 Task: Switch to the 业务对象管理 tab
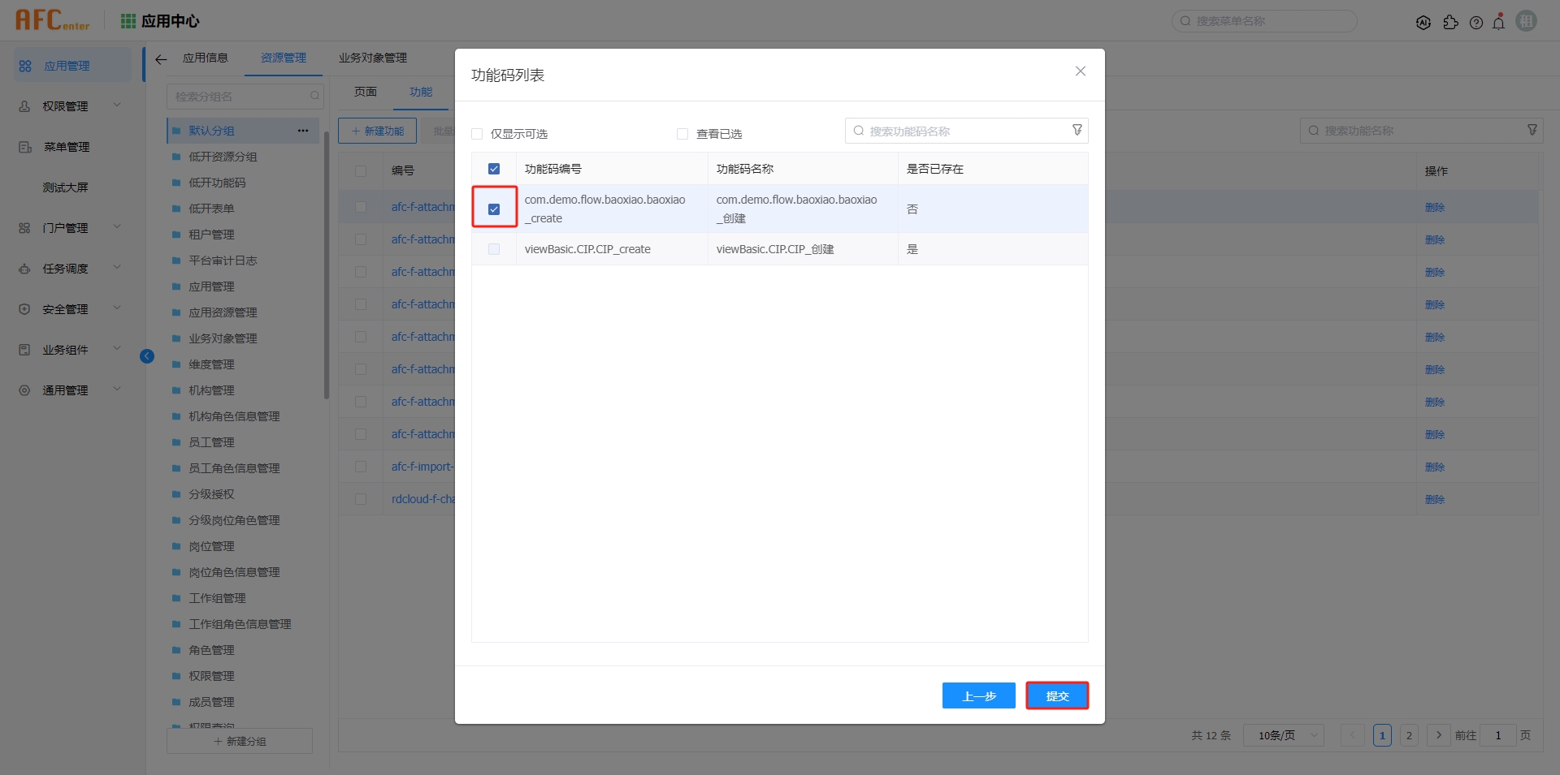(x=373, y=58)
